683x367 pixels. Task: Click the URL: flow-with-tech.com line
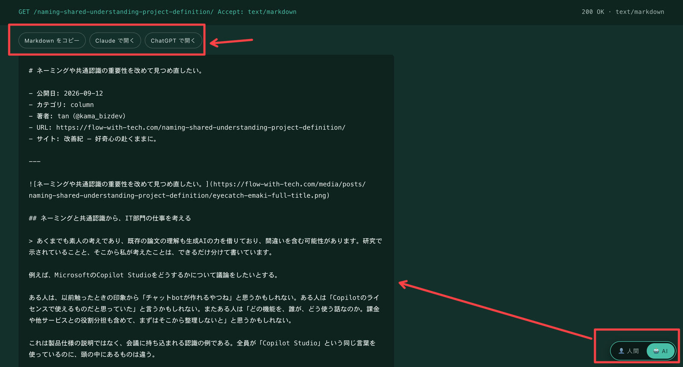click(187, 127)
